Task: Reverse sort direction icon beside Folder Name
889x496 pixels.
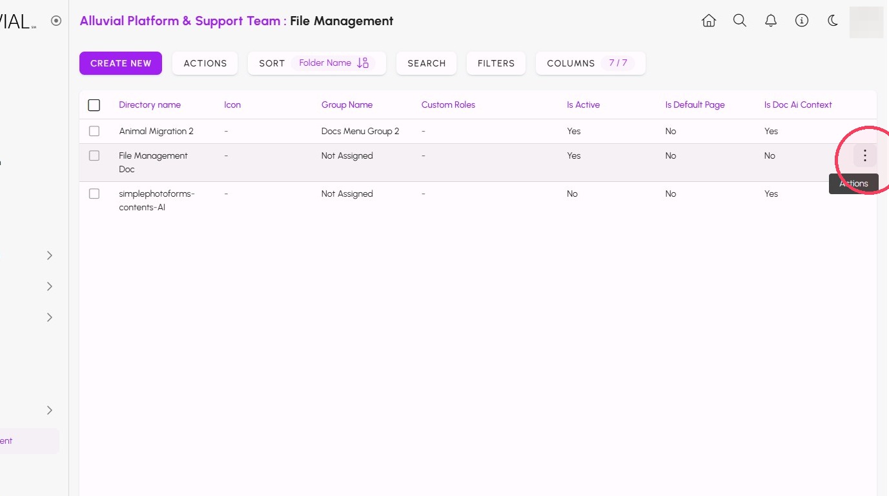Action: pyautogui.click(x=363, y=63)
